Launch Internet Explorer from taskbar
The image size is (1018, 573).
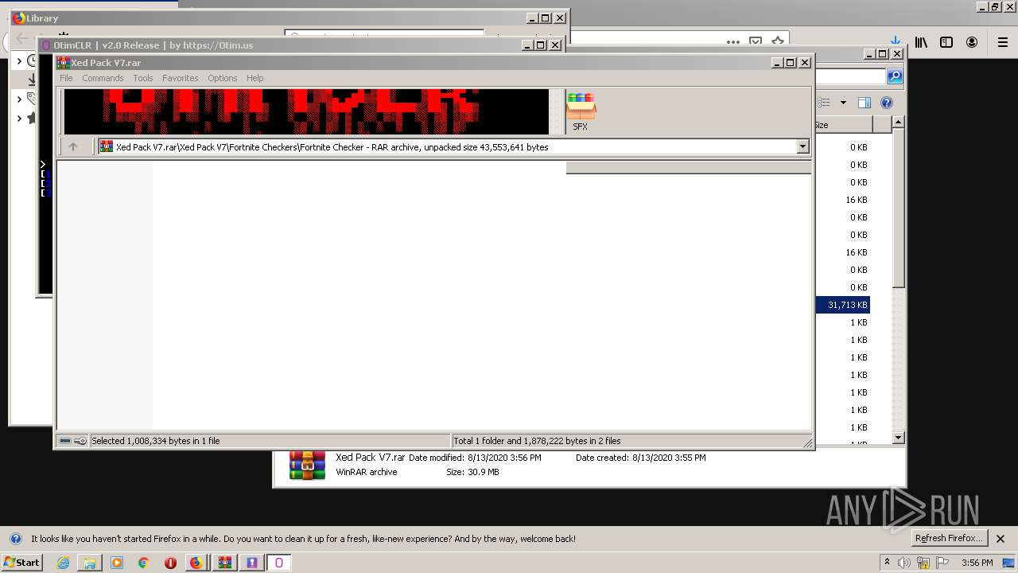63,563
